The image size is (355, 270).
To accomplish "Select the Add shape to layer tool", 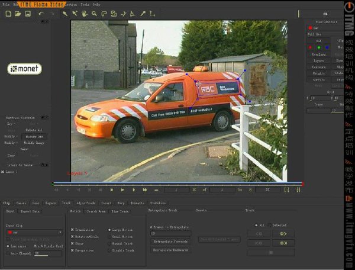I will pyautogui.click(x=114, y=14).
